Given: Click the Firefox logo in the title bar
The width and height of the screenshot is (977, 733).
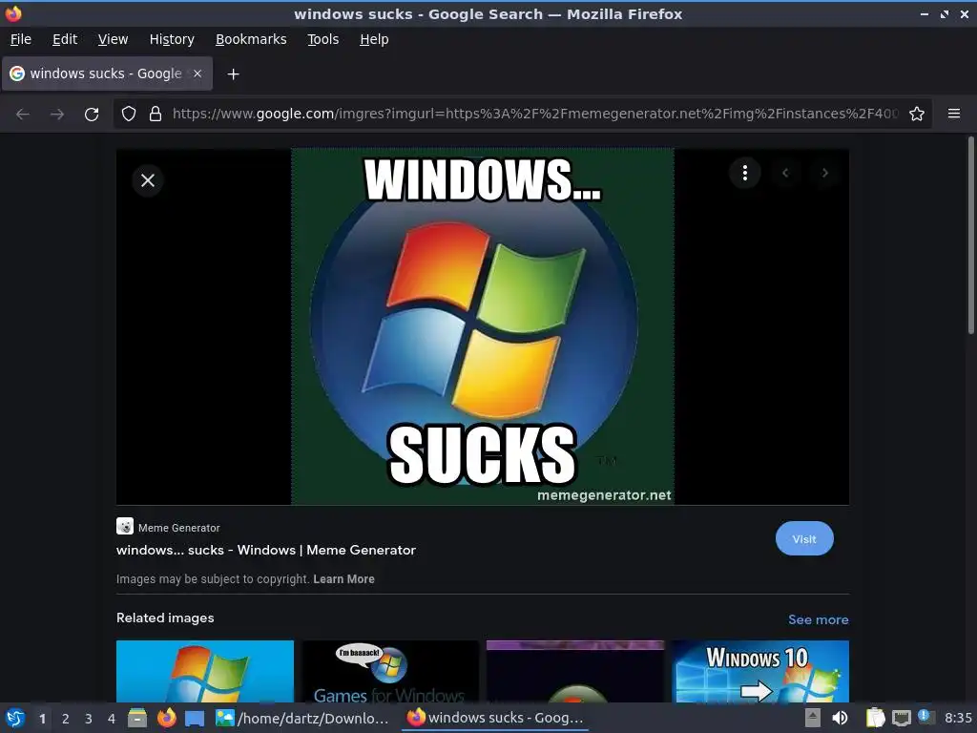Looking at the screenshot, I should pos(13,13).
